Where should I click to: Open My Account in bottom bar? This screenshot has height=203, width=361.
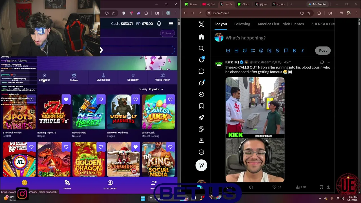[110, 185]
